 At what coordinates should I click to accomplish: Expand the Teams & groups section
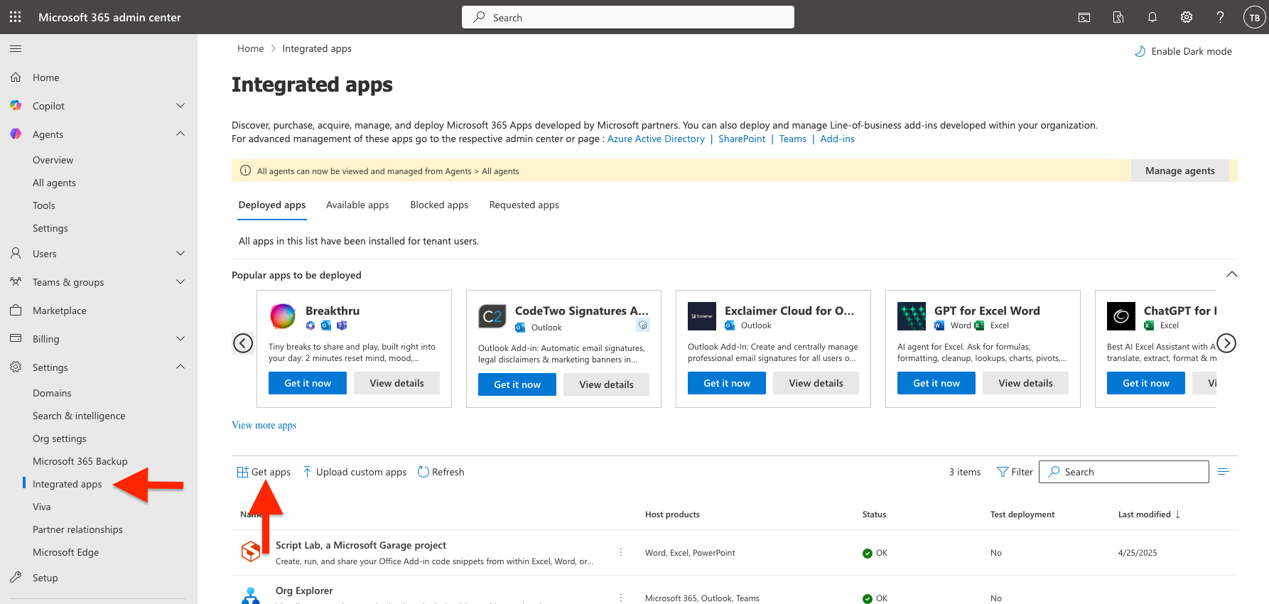[x=180, y=282]
